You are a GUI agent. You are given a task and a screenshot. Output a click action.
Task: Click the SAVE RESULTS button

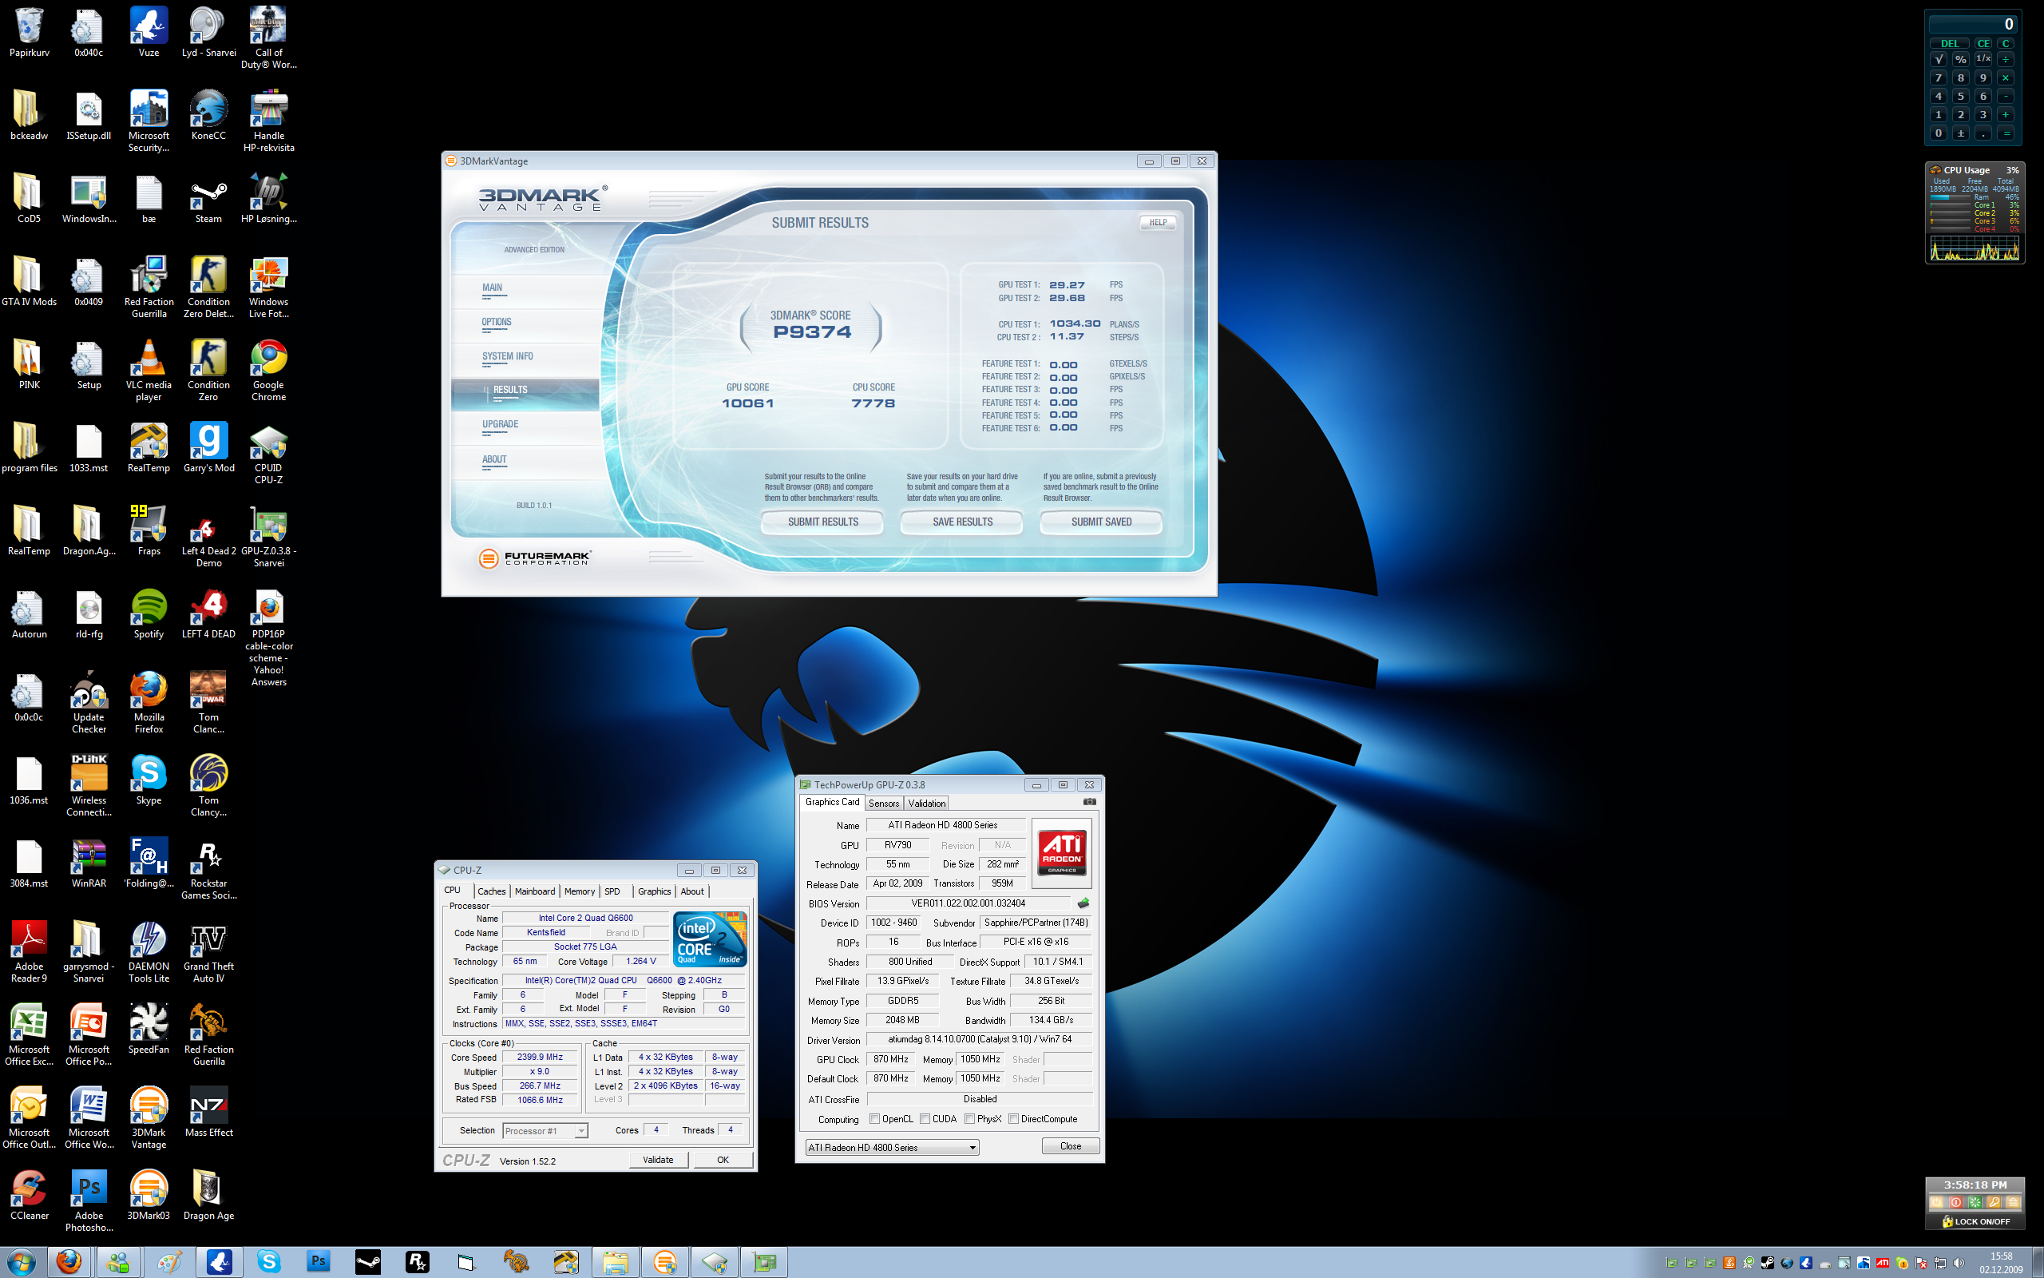tap(962, 522)
